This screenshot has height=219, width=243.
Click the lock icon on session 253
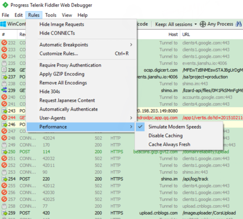[4, 172]
